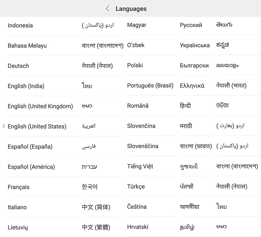
Task: Pick Italiano from the list
Action: point(17,207)
